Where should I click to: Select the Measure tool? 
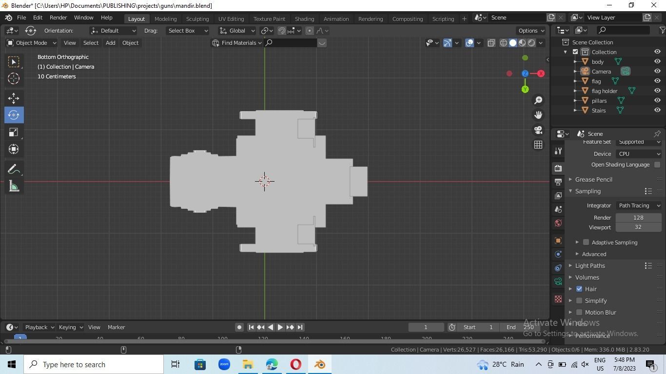14,186
